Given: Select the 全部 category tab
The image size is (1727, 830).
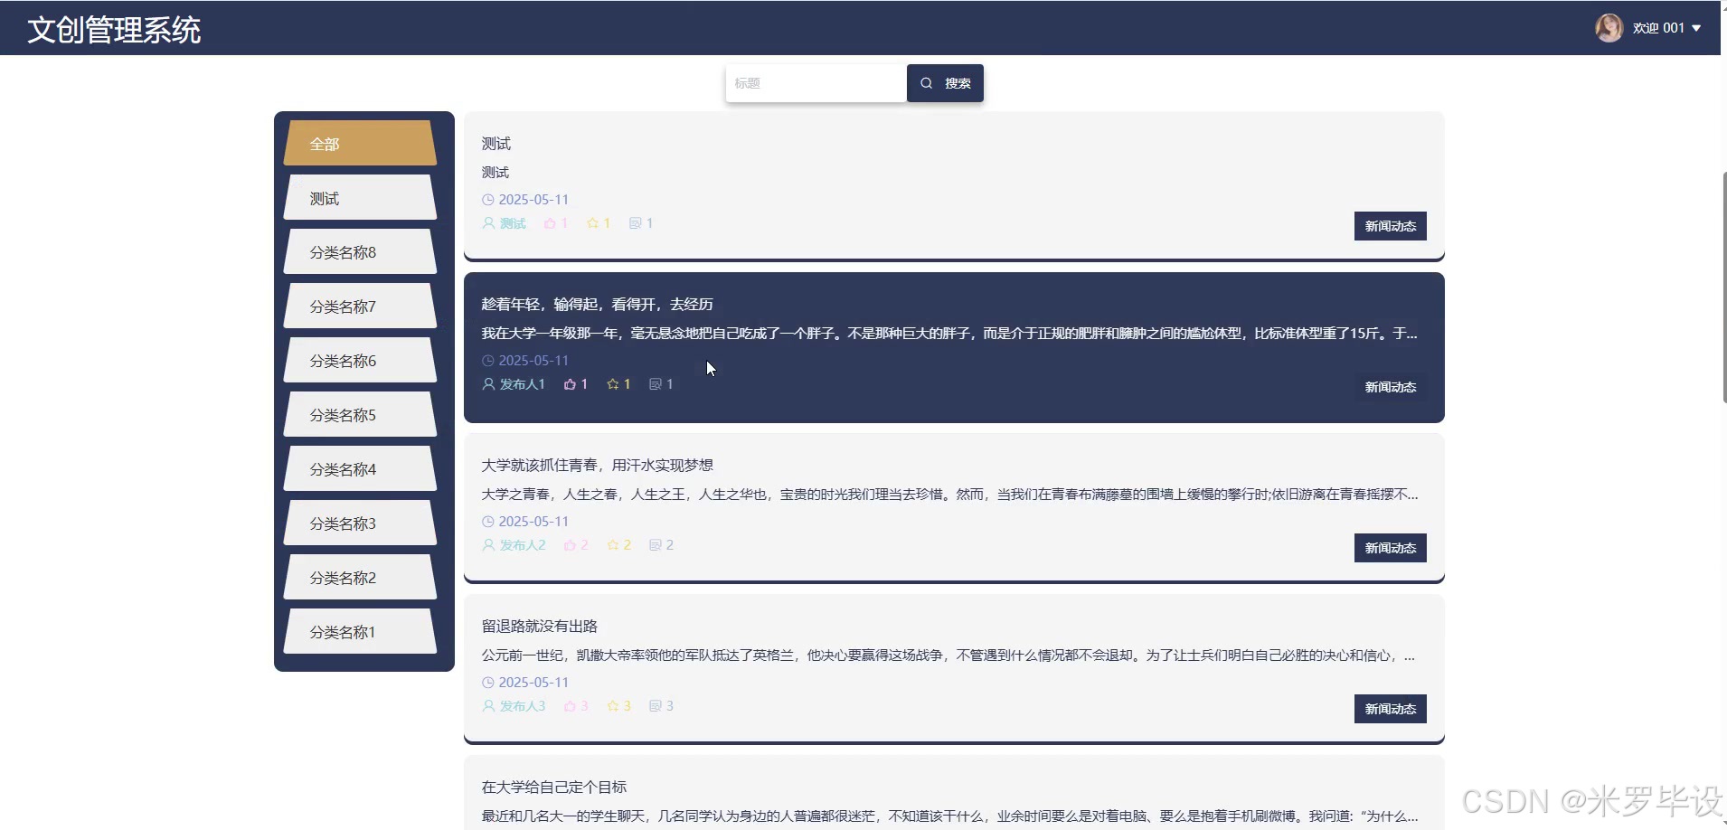Looking at the screenshot, I should [360, 143].
